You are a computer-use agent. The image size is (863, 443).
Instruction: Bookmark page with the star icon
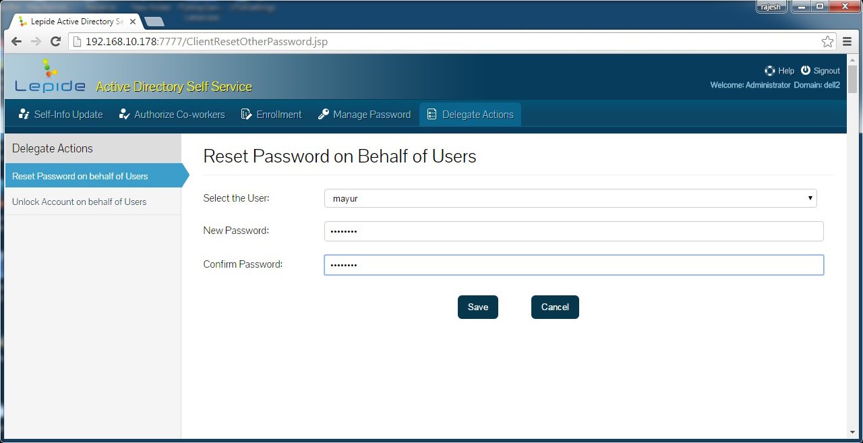coord(827,42)
